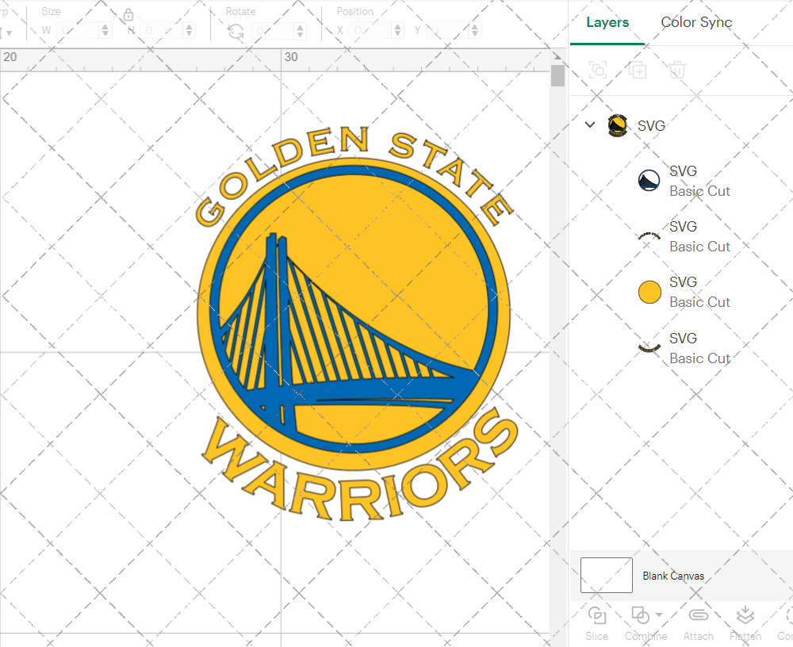The width and height of the screenshot is (793, 647).
Task: Click the Height stepper arrows
Action: click(190, 30)
